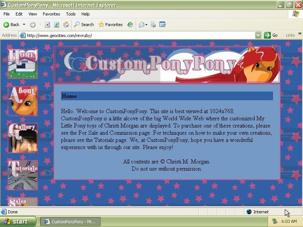Open the Favorites star toolbar button
The image size is (303, 227).
click(x=110, y=25)
